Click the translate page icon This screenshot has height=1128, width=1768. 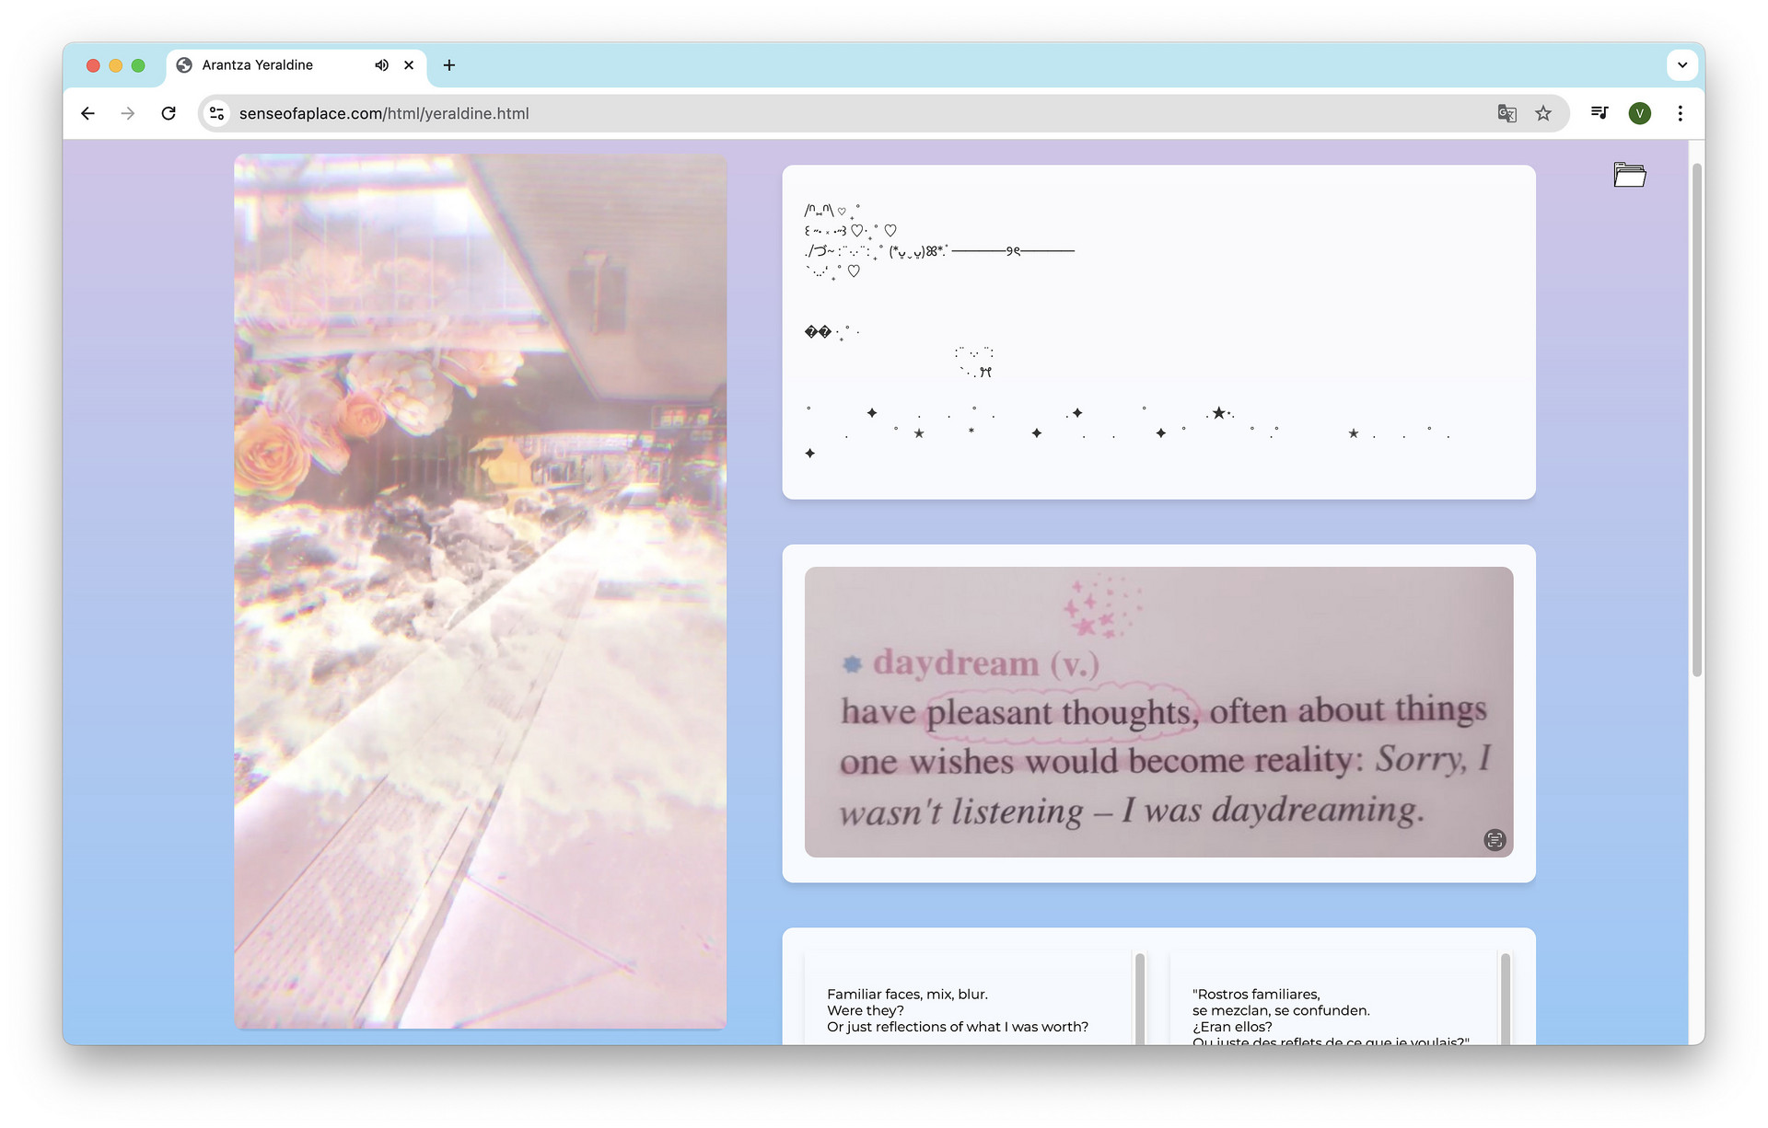tap(1506, 113)
